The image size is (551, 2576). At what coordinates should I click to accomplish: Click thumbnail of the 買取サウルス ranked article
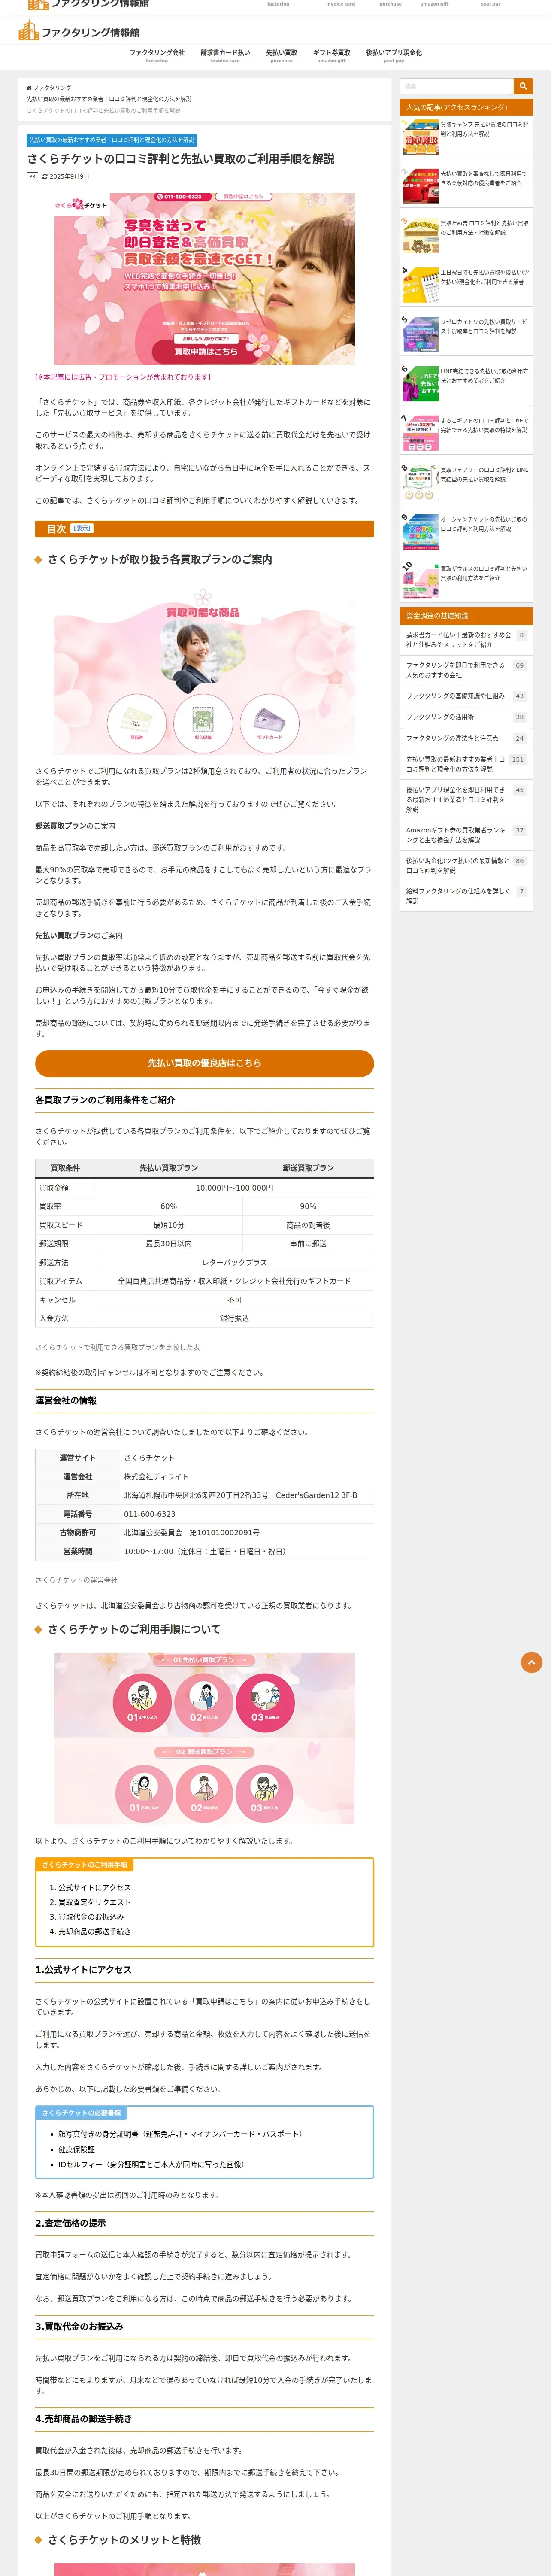coord(420,581)
